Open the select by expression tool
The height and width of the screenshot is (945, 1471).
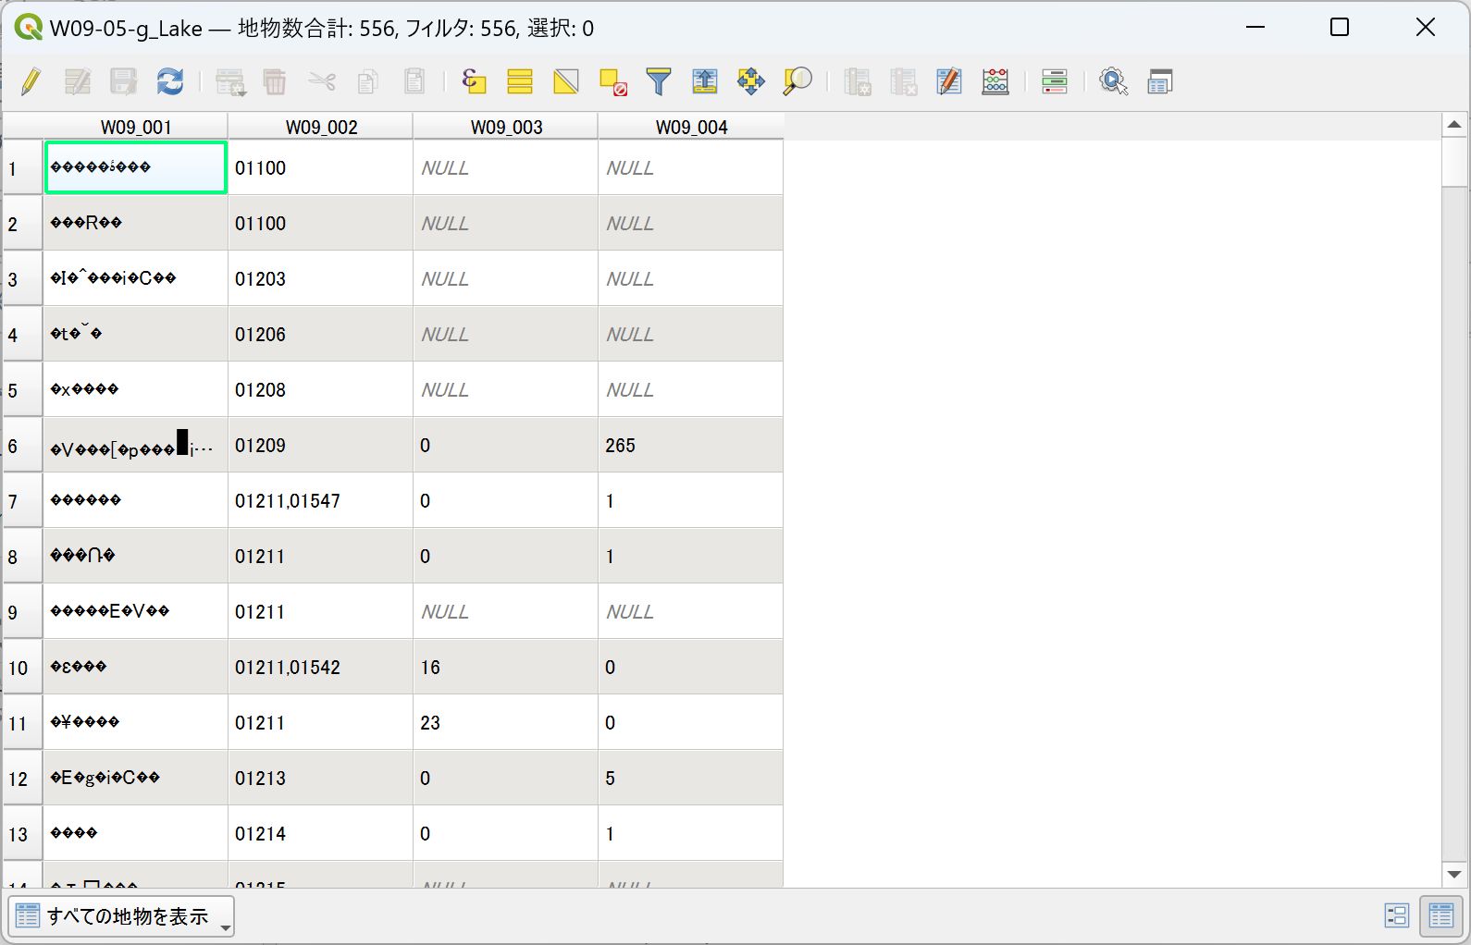pos(474,81)
